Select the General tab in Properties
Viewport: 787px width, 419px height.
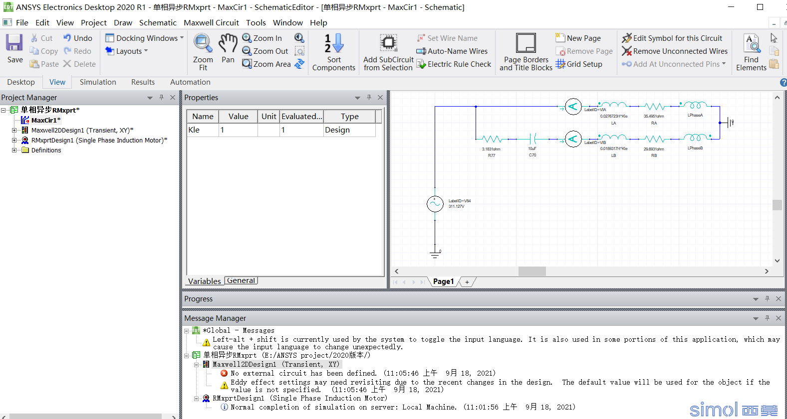[241, 280]
